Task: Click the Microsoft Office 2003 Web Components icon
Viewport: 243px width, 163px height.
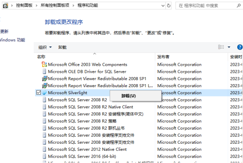Action: [44, 64]
